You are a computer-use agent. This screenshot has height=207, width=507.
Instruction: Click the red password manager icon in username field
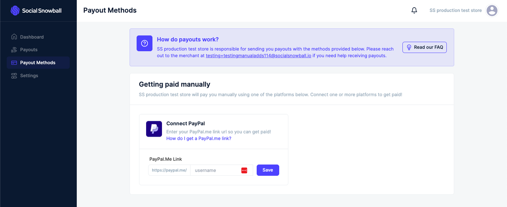244,170
